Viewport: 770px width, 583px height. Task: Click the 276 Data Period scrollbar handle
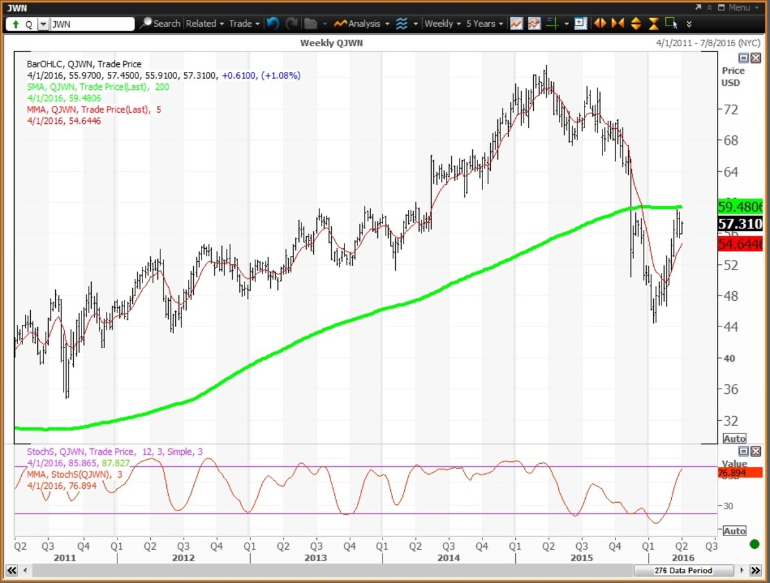point(683,570)
